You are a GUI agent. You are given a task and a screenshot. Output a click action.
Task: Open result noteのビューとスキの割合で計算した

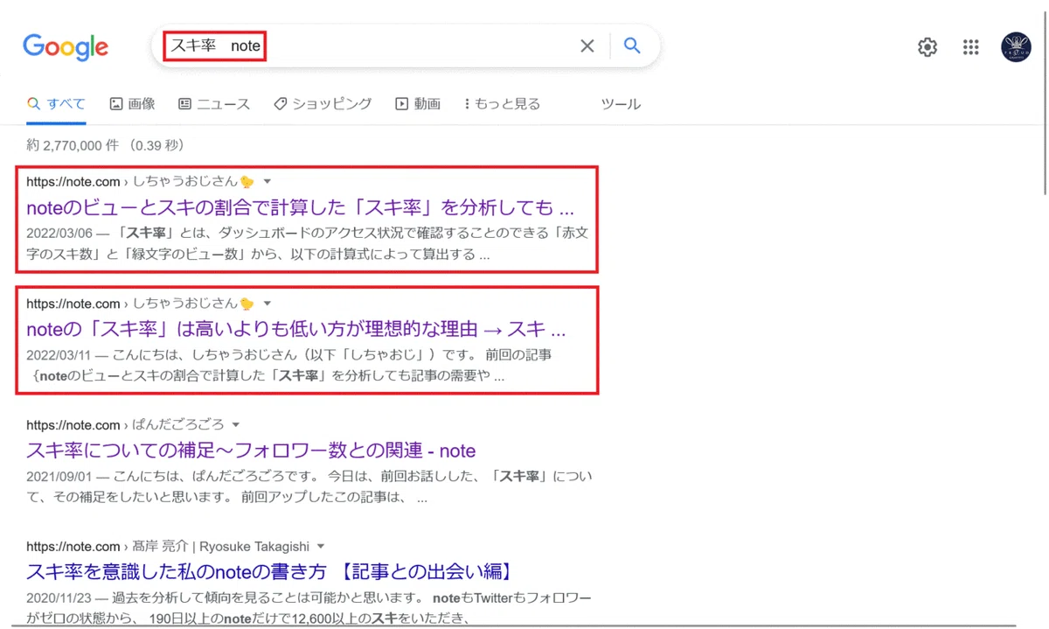click(301, 207)
